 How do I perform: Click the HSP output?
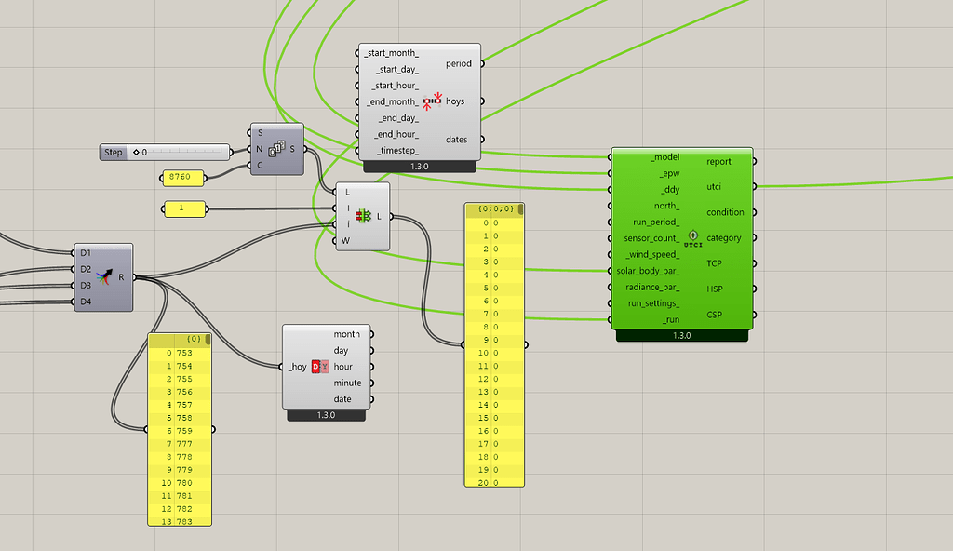[715, 289]
